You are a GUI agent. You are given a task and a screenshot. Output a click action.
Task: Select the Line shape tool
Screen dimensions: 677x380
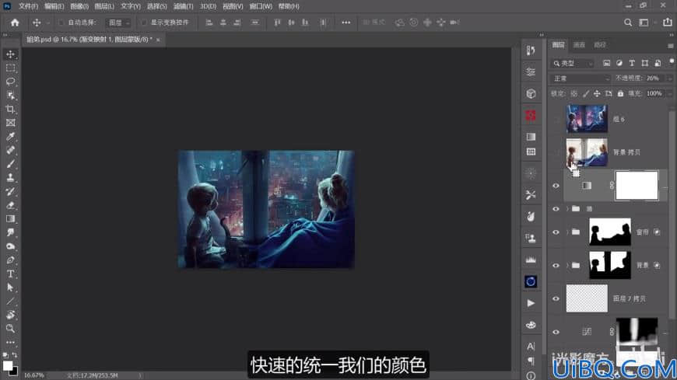(10, 301)
